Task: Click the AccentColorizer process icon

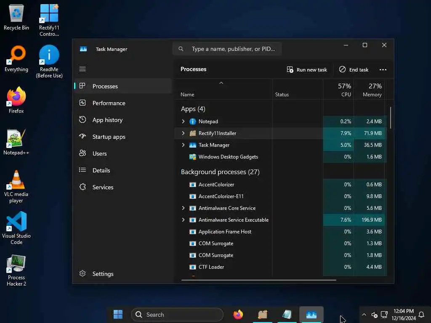Action: pos(193,185)
